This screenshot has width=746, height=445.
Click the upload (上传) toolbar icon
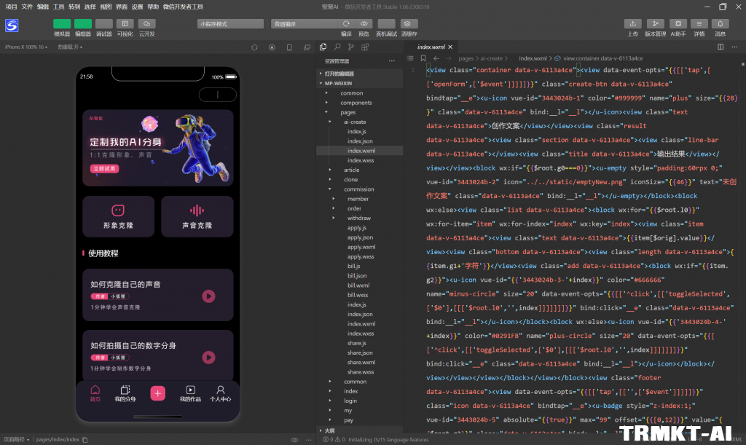[x=632, y=24]
